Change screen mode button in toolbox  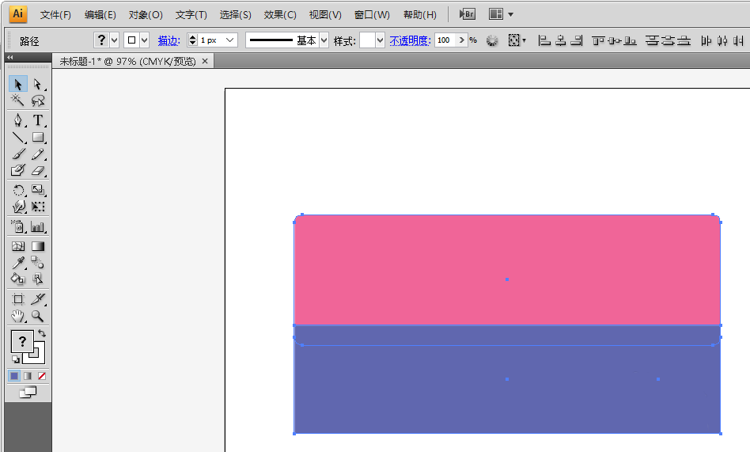[28, 393]
